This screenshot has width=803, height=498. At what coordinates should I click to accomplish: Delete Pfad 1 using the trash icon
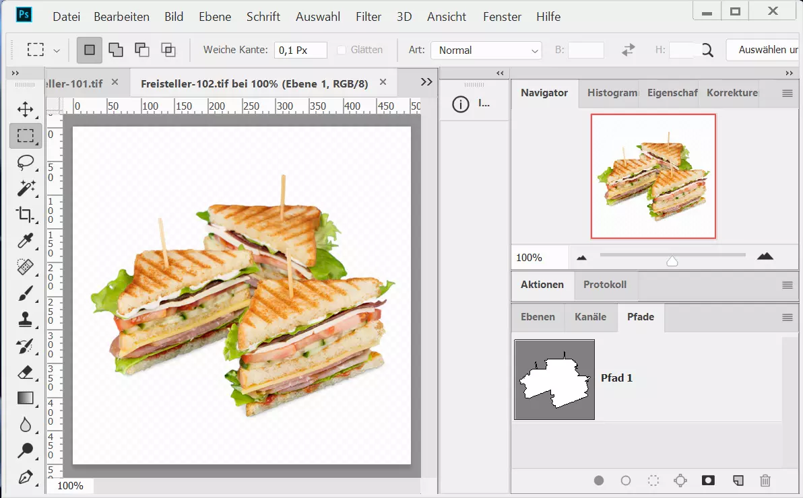tap(765, 481)
